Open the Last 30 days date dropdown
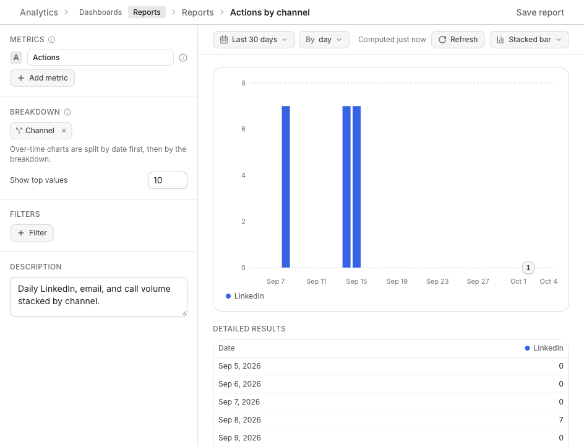The height and width of the screenshot is (446, 584). (254, 40)
